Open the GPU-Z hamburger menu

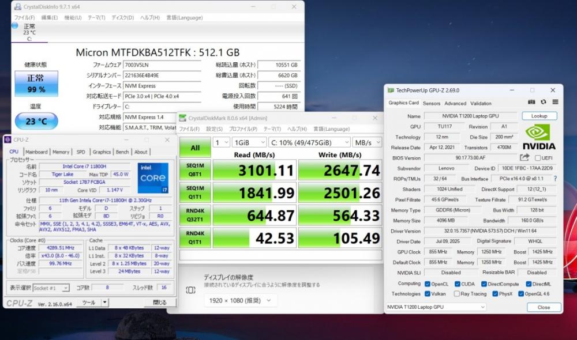555,102
